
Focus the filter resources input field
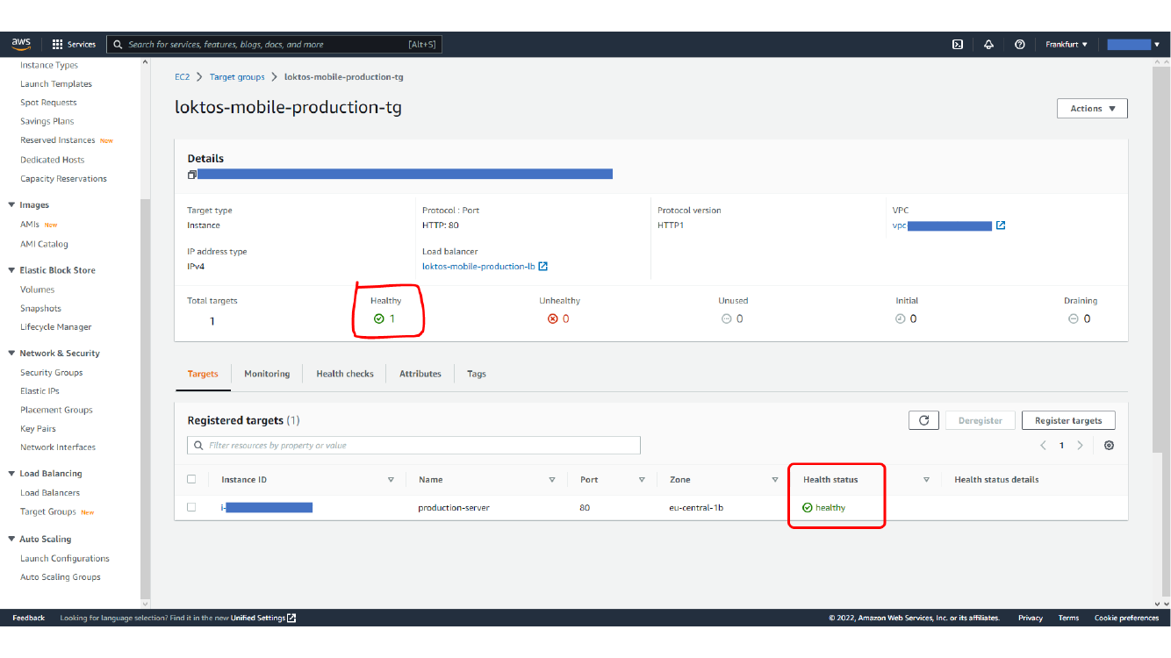[x=413, y=446]
